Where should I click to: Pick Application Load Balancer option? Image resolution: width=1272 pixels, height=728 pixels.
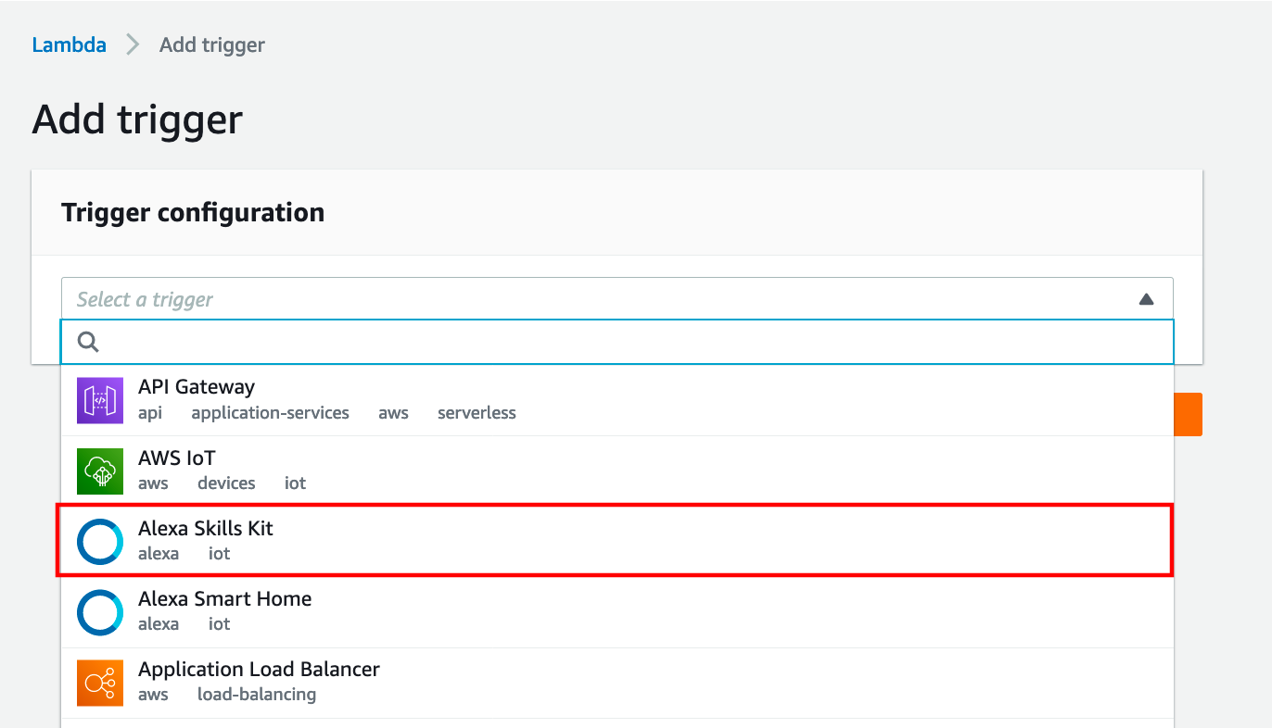pyautogui.click(x=617, y=683)
